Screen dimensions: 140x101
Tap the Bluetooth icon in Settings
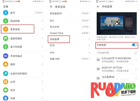point(6,13)
